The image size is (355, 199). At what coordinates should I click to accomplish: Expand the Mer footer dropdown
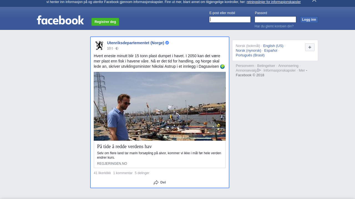click(303, 70)
